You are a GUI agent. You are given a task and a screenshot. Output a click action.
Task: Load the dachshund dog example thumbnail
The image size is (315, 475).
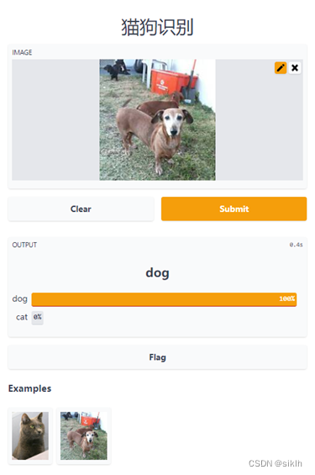click(x=84, y=435)
